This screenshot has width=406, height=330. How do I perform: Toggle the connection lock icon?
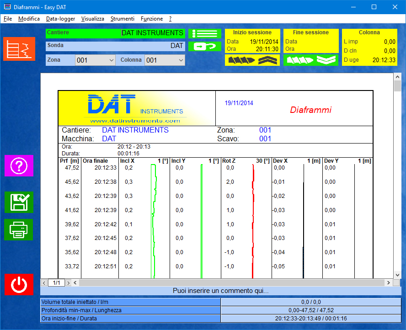(204, 45)
